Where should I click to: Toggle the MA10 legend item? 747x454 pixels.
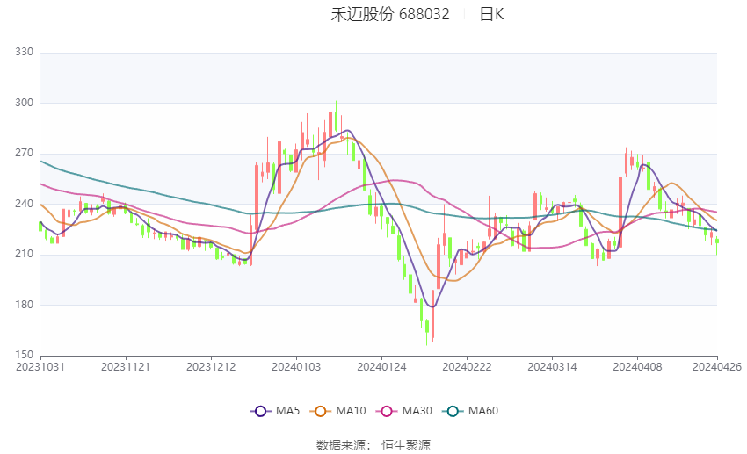tap(337, 411)
